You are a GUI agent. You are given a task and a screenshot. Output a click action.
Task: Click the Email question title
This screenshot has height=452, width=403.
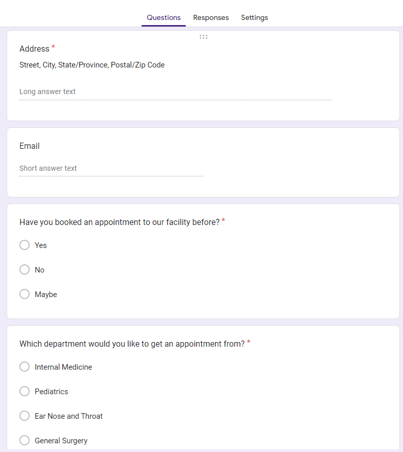(x=30, y=146)
